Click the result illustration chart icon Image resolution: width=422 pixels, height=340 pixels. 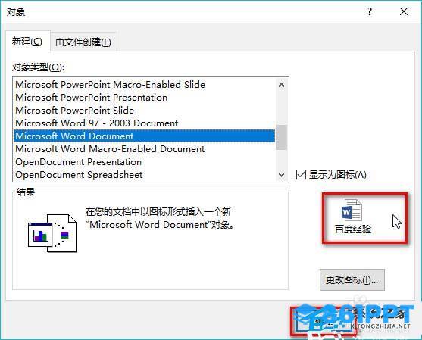coord(52,233)
